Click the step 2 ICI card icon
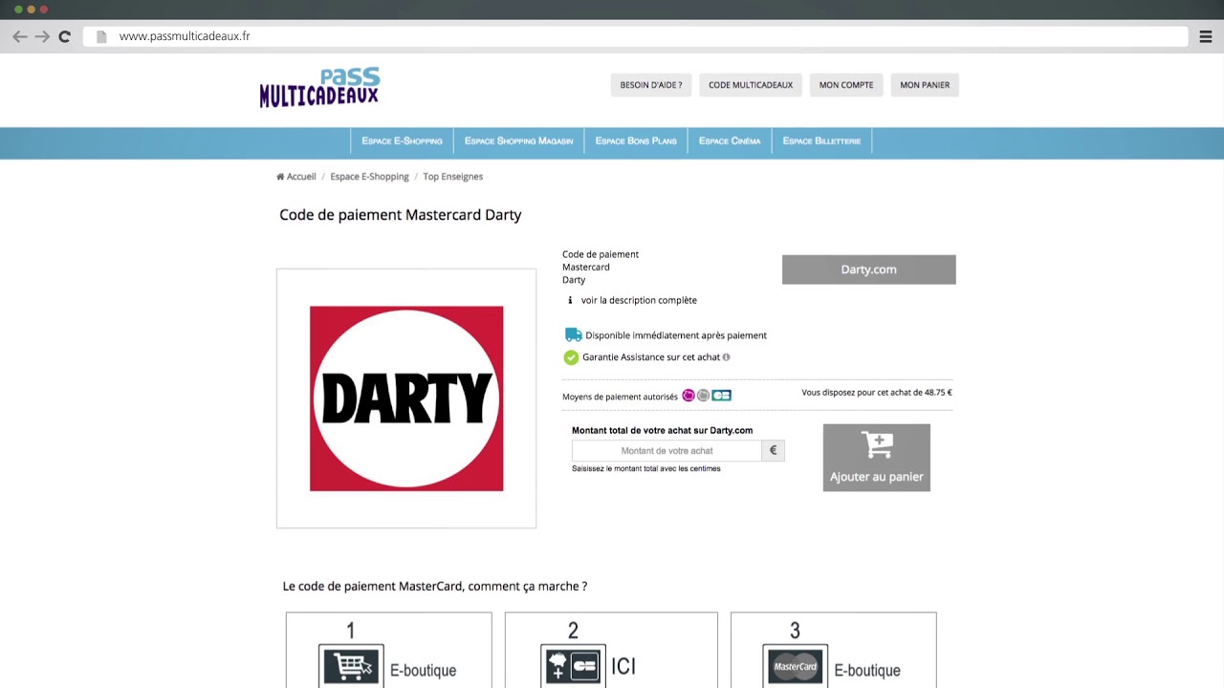Screen dimensions: 1224x688 pos(573,665)
